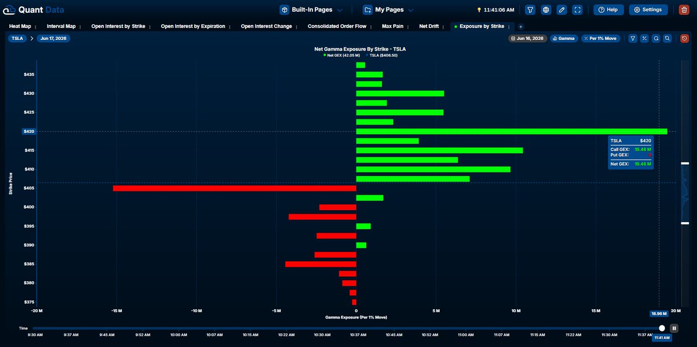Click the magnifier zoom icon in chart toolbar
This screenshot has width=697, height=347.
667,38
